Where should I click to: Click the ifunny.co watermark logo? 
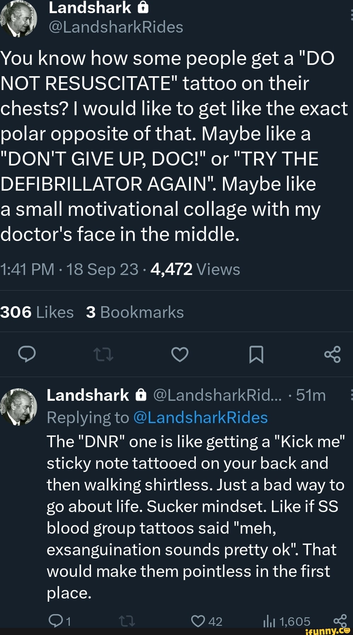pyautogui.click(x=327, y=630)
